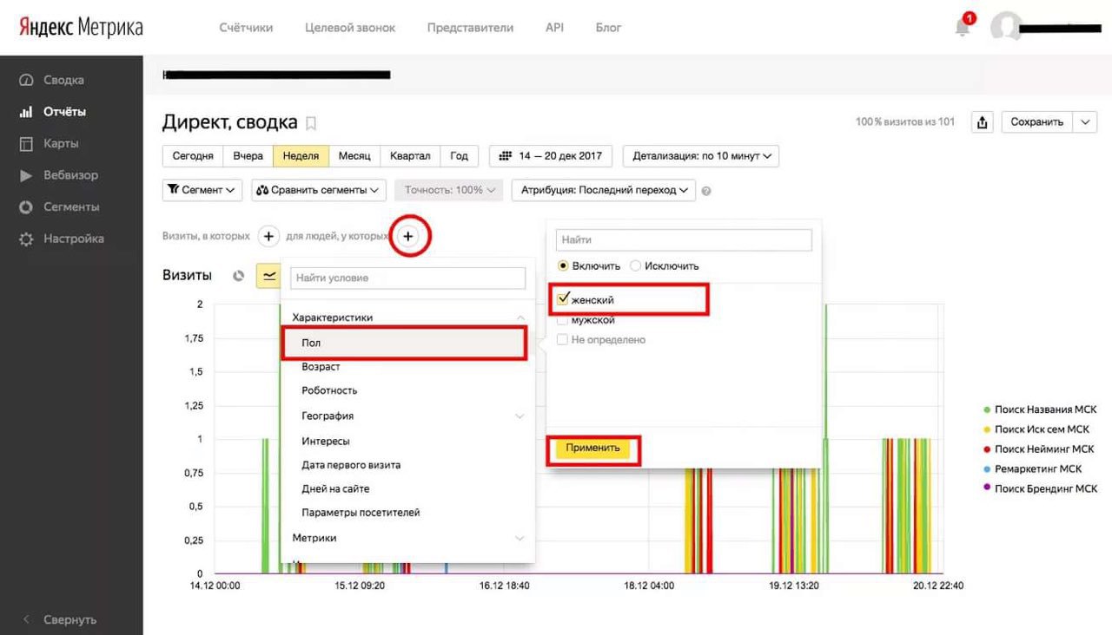Open the notifications bell icon

click(x=963, y=27)
